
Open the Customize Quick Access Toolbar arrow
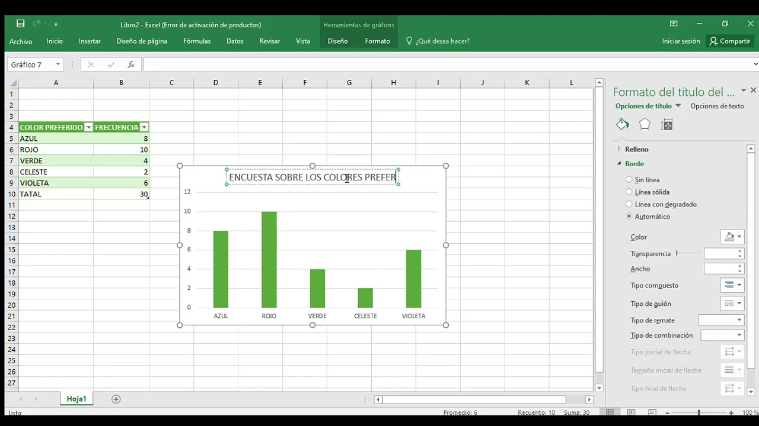[56, 24]
